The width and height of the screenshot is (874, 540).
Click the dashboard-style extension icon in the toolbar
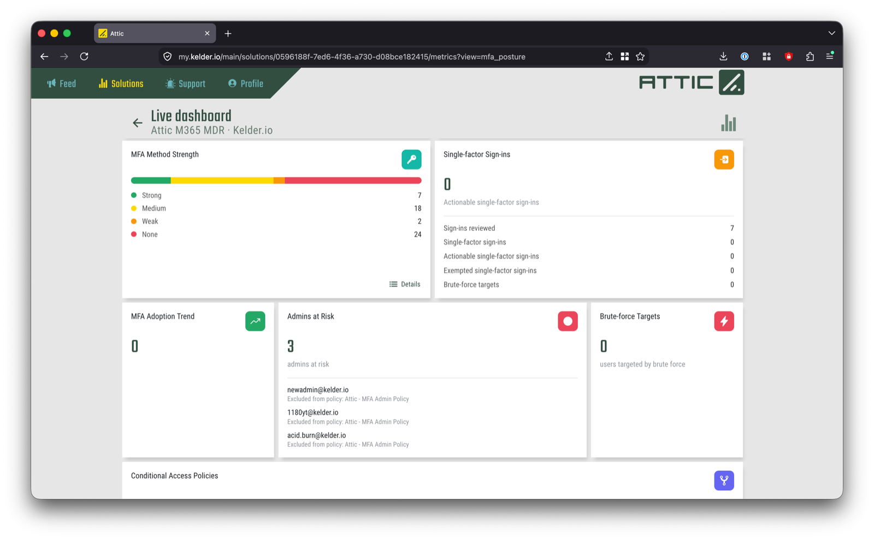[766, 56]
